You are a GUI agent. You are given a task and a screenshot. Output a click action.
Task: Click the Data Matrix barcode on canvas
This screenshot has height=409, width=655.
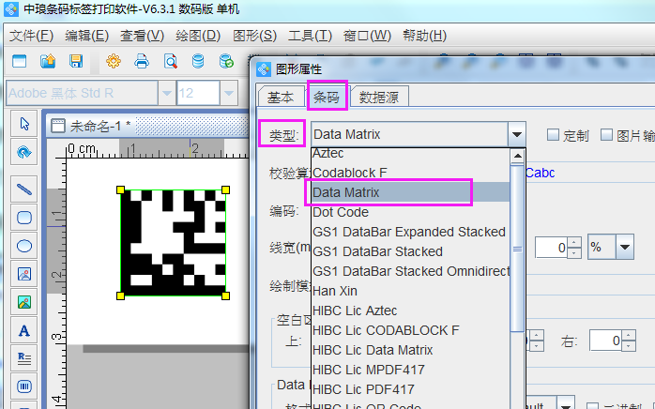(173, 243)
